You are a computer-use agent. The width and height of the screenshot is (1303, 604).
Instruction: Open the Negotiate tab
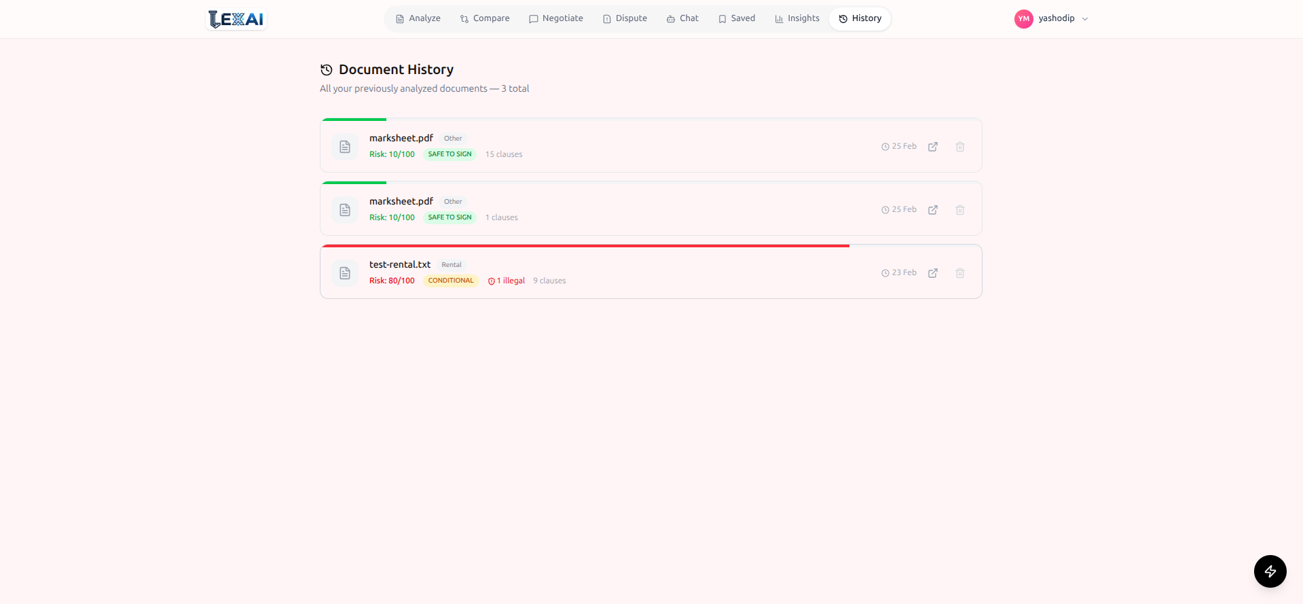click(556, 18)
